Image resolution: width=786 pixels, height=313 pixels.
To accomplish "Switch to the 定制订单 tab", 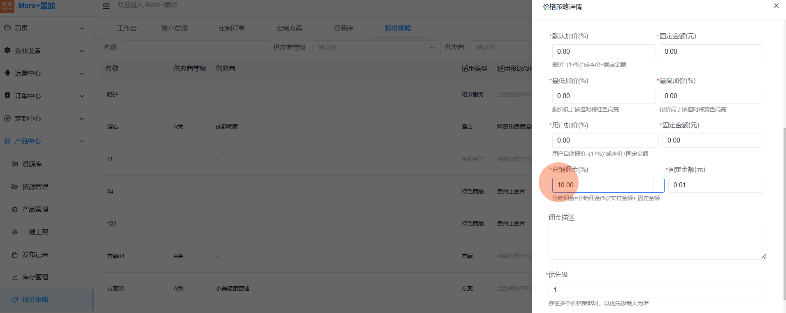I will pyautogui.click(x=232, y=28).
